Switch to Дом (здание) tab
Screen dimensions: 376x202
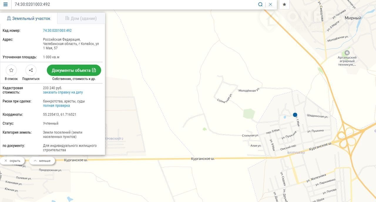click(81, 18)
